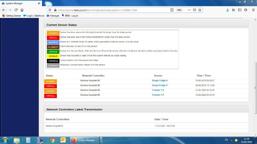Launch Google Chrome from the taskbar
The image size is (257, 144).
coord(52,140)
